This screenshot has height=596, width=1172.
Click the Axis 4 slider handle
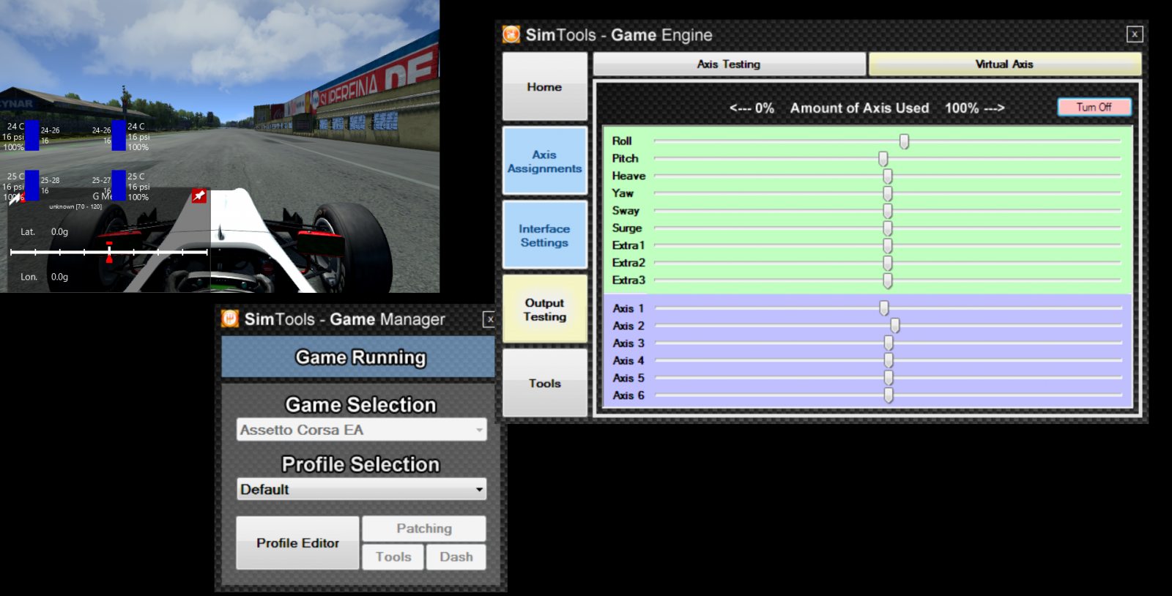click(889, 360)
